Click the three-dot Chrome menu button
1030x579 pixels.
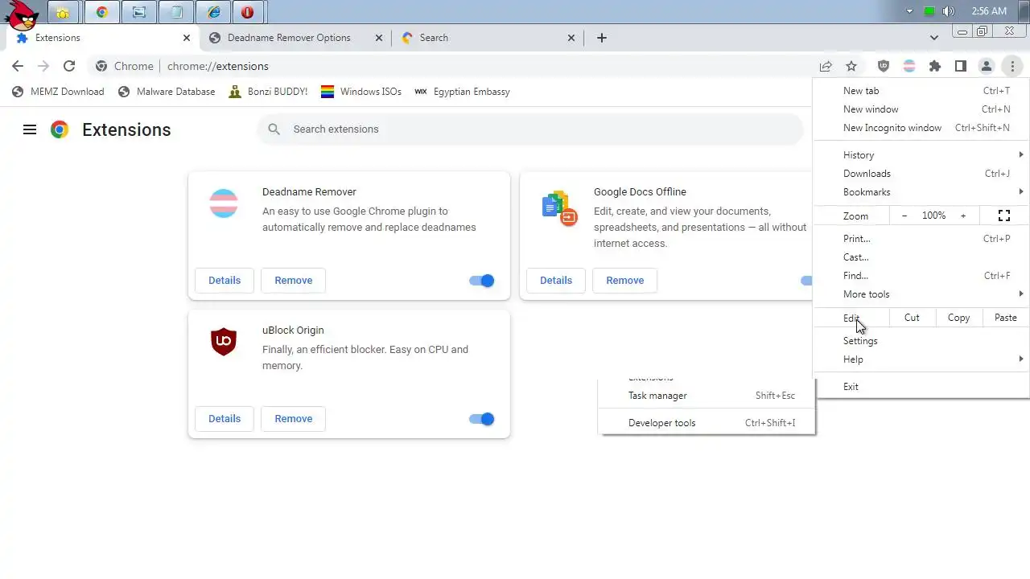(1012, 66)
